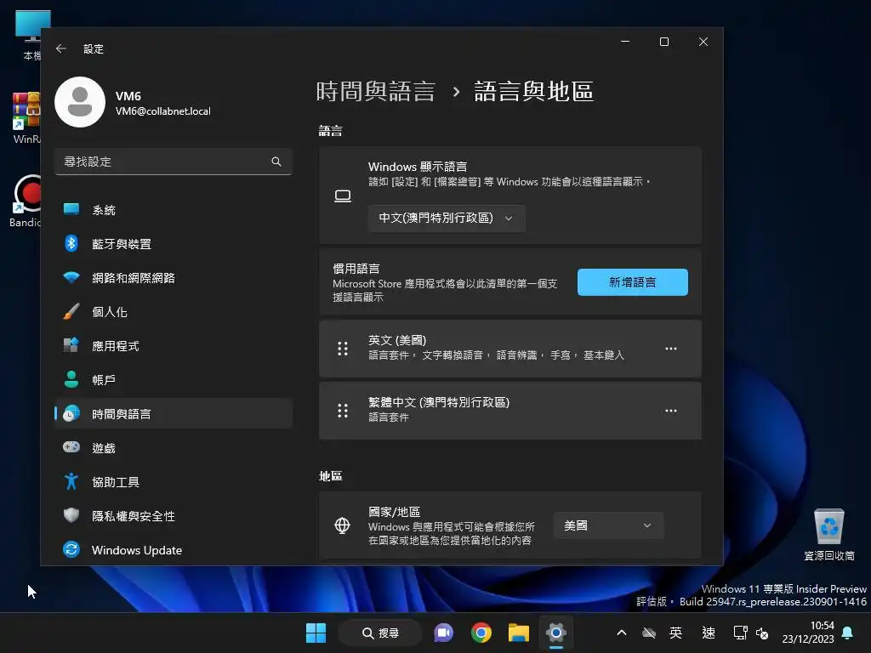Image resolution: width=871 pixels, height=653 pixels.
Task: Click the 應用程式 apps icon
Action: [x=71, y=345]
